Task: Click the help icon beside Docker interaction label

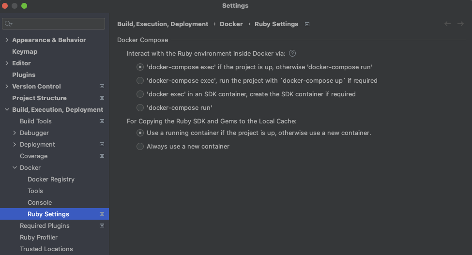Action: click(292, 54)
